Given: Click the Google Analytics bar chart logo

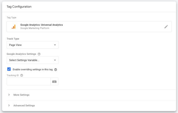Looking at the screenshot, I should pyautogui.click(x=13, y=27).
